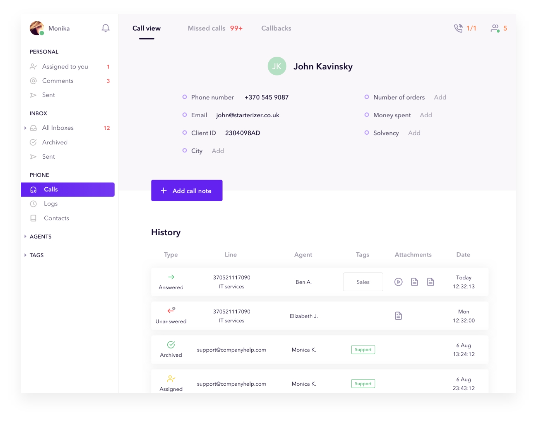The image size is (537, 421).
Task: Add a value for Number of orders
Action: pyautogui.click(x=440, y=98)
